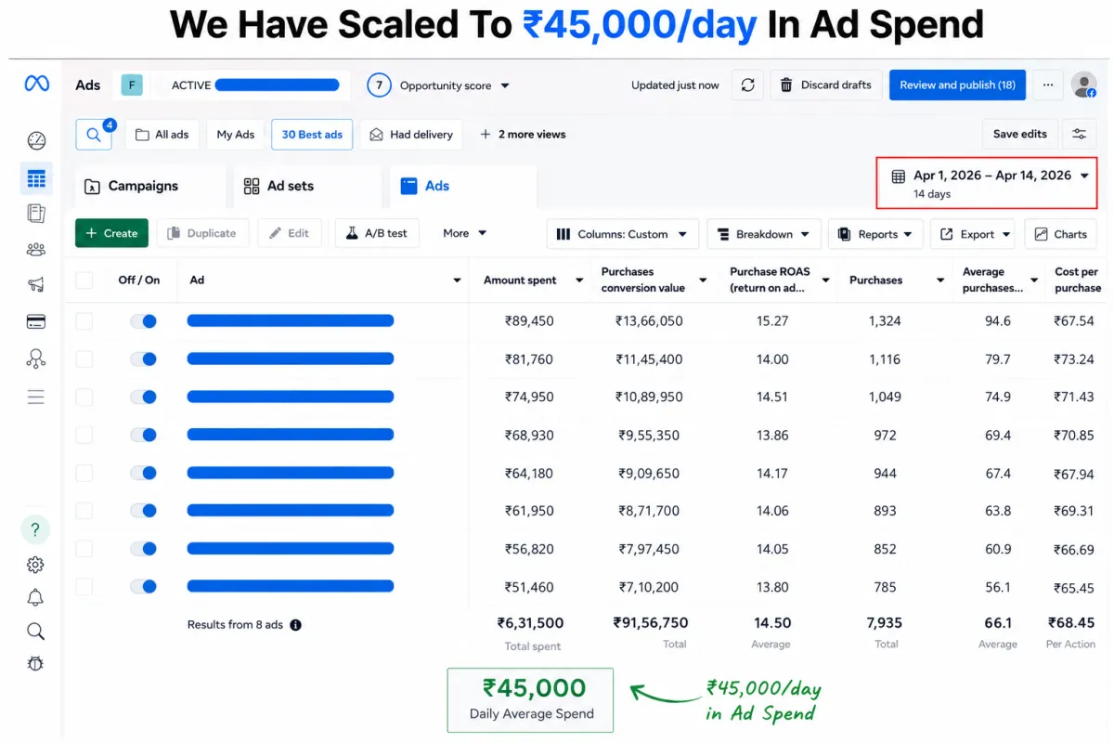The height and width of the screenshot is (743, 1114).
Task: Open the notifications bell icon
Action: [36, 597]
